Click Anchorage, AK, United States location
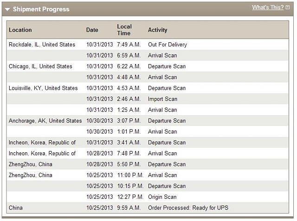This screenshot has width=297, height=221. click(x=45, y=121)
